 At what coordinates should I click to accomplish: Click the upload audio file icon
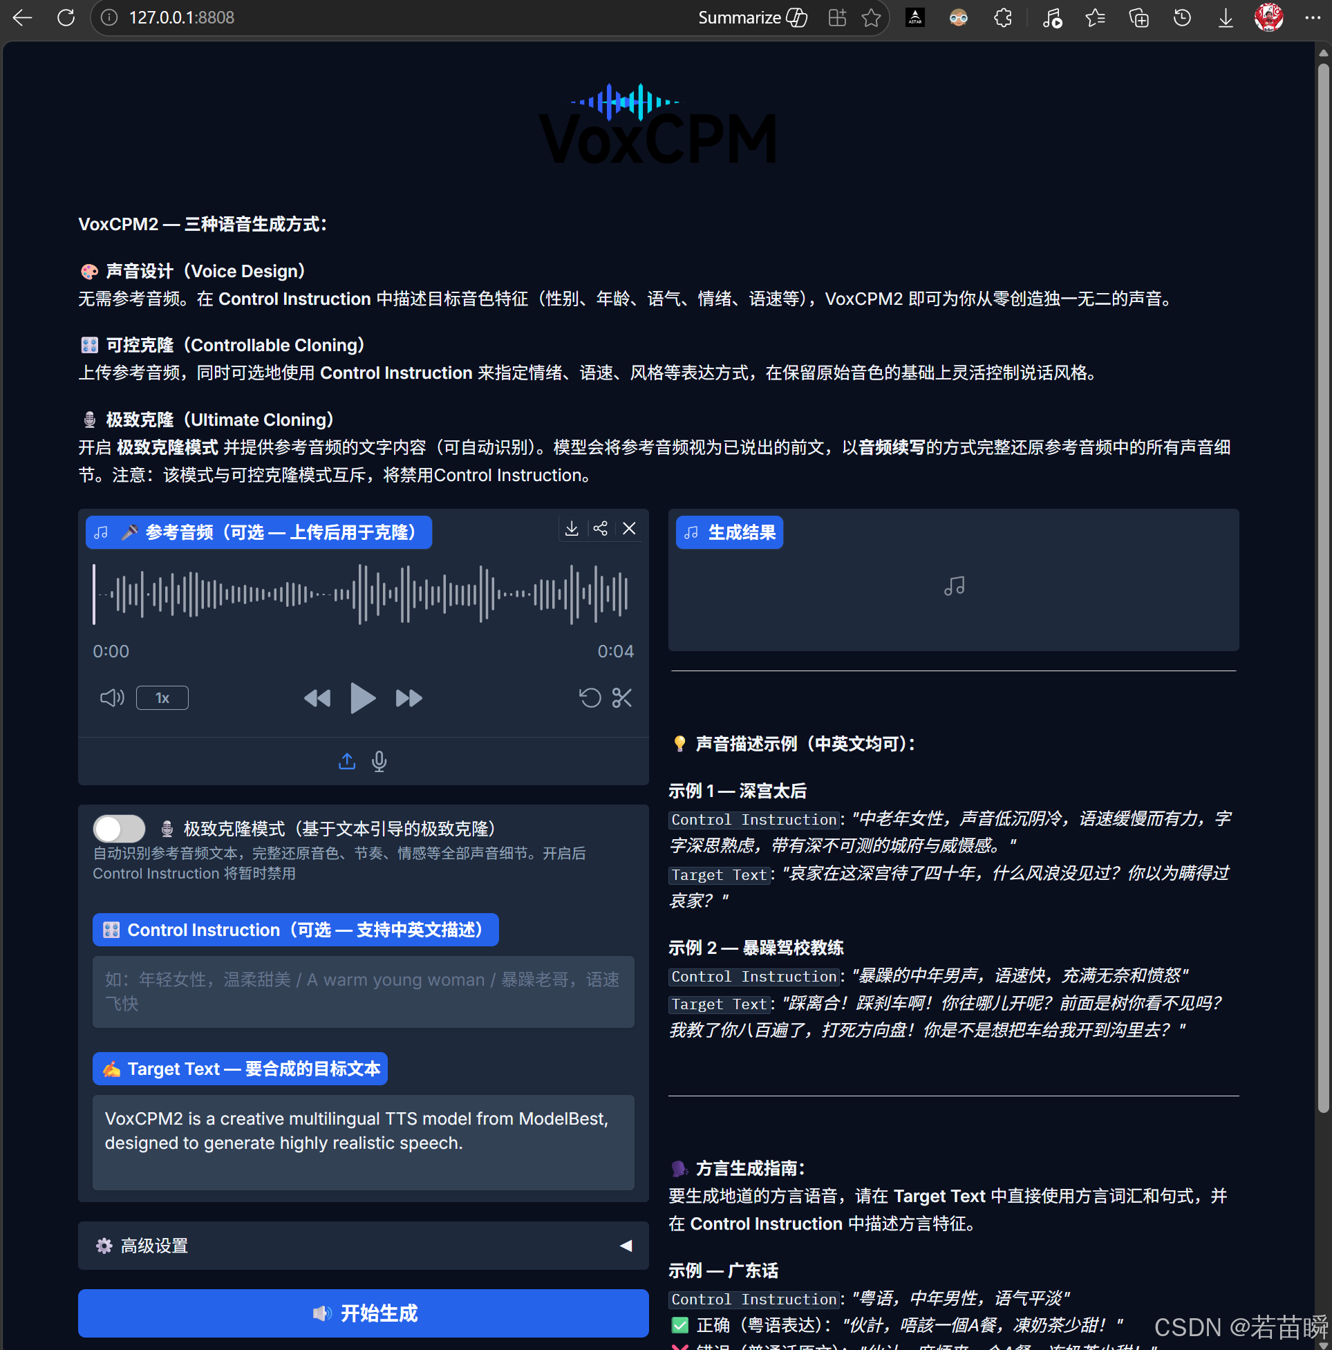point(346,761)
